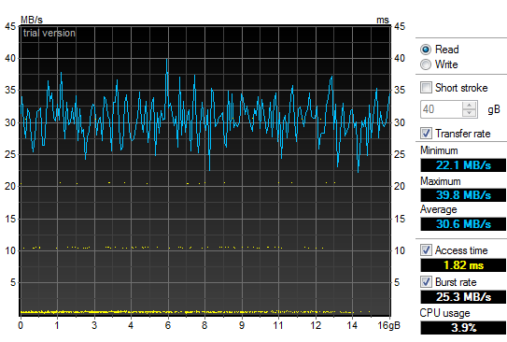This screenshot has height=342, width=507.
Task: Click the Maximum label
Action: pos(441,181)
